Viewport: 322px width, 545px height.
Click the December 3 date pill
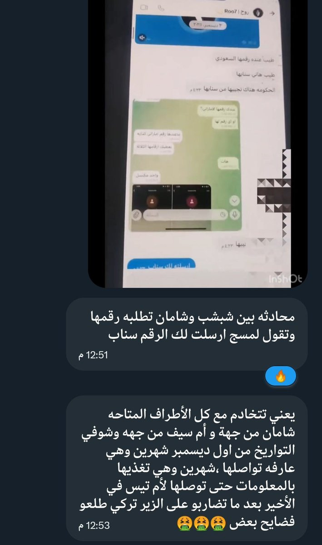click(208, 25)
